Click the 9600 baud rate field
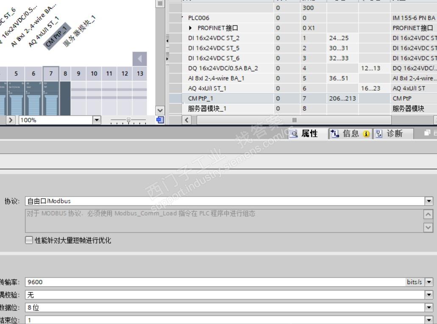The width and height of the screenshot is (437, 324). tap(216, 282)
